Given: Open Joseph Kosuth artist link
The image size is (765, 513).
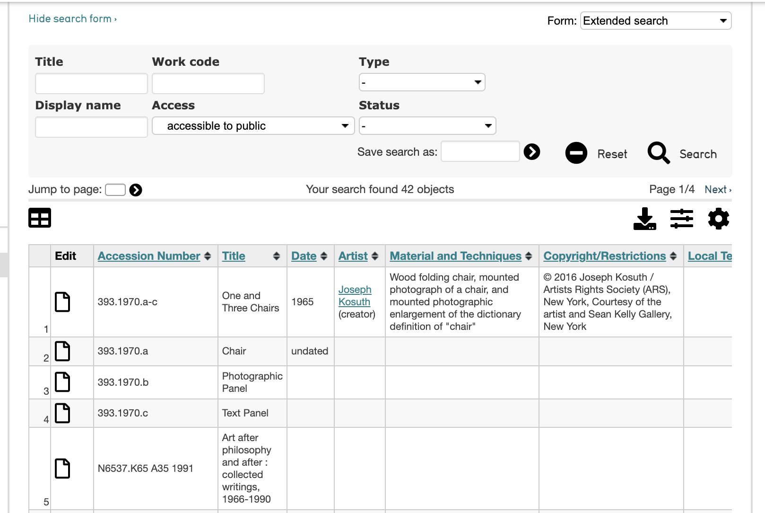Looking at the screenshot, I should click(x=355, y=296).
